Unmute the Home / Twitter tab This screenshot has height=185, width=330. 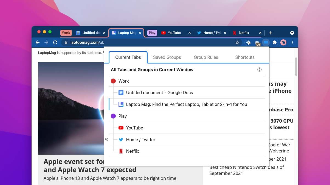(106, 140)
